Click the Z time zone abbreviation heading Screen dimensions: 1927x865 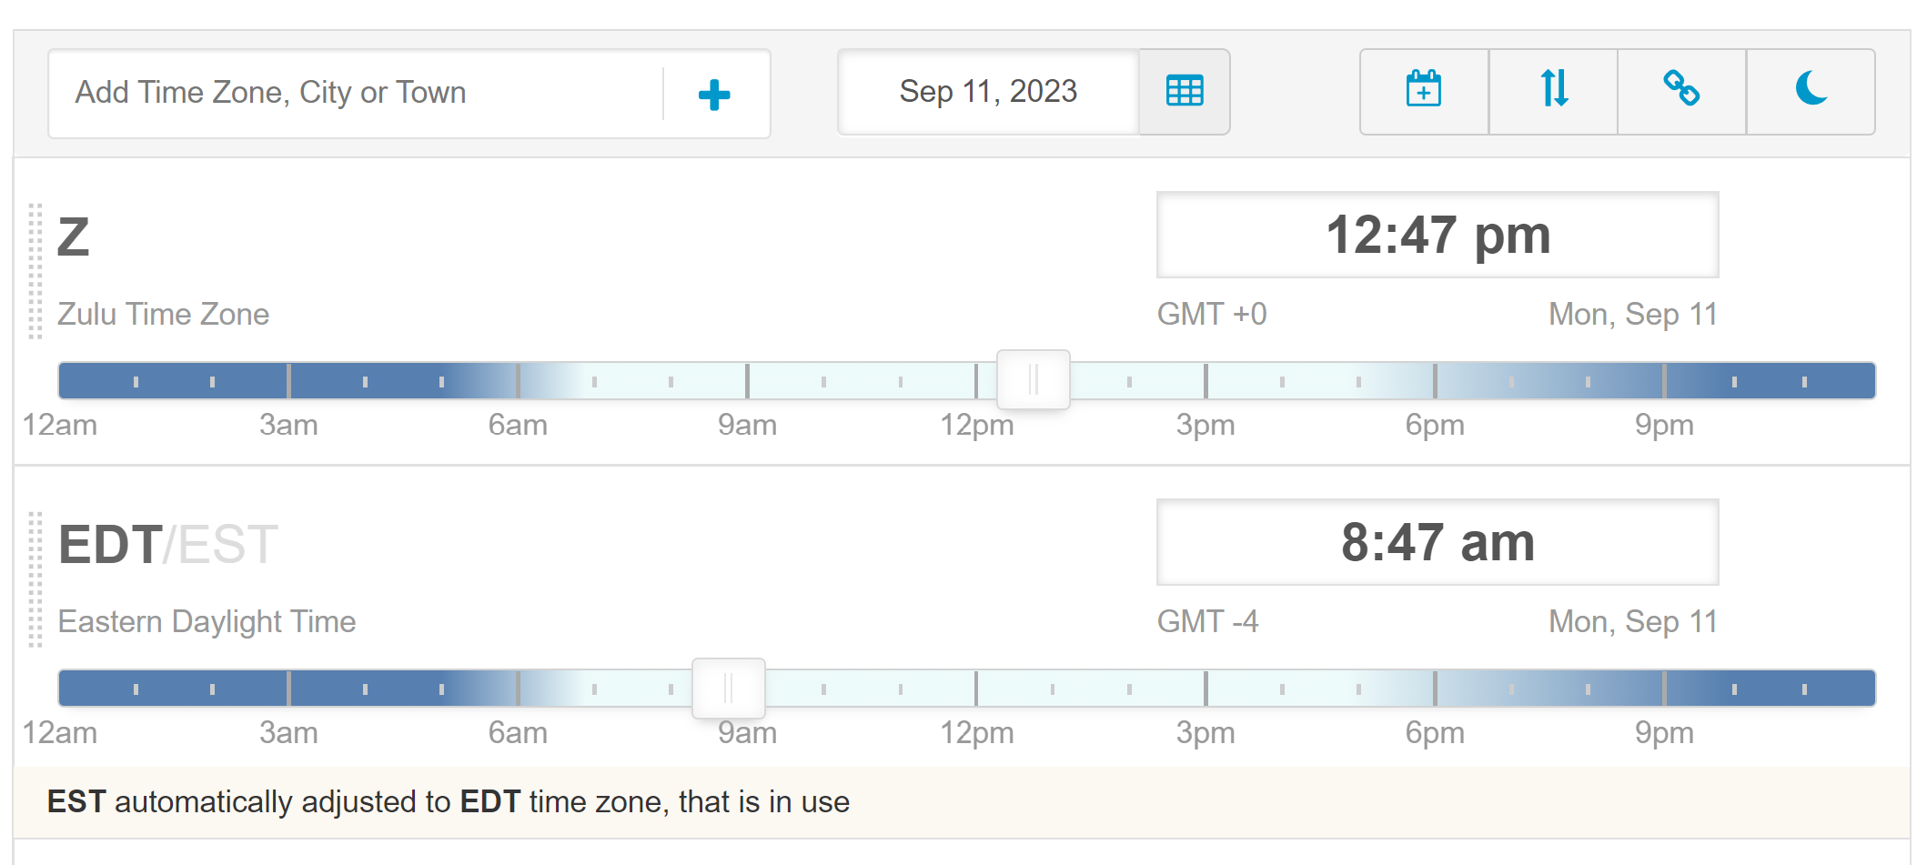[74, 237]
